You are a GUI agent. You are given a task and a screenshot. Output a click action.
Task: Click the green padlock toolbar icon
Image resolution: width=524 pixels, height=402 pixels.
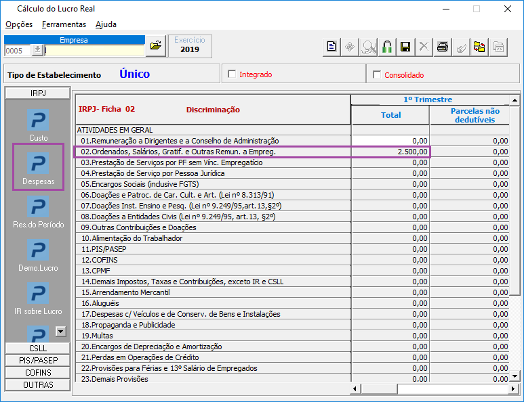tap(387, 47)
